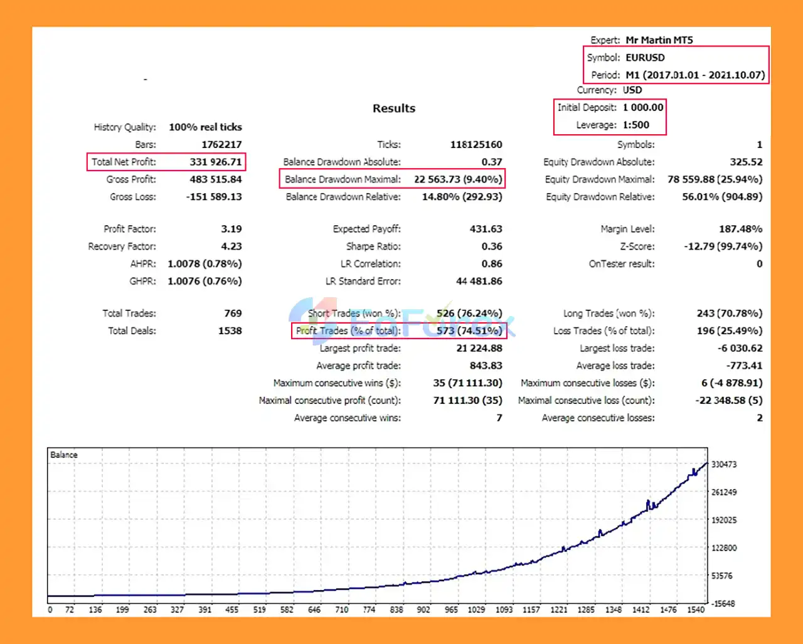Click the Largest loss trade value -6 030.62
The width and height of the screenshot is (803, 644).
[740, 348]
